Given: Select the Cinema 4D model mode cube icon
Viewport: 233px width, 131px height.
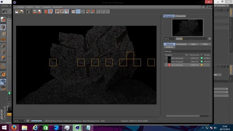Looking at the screenshot, I should pyautogui.click(x=3, y=27).
